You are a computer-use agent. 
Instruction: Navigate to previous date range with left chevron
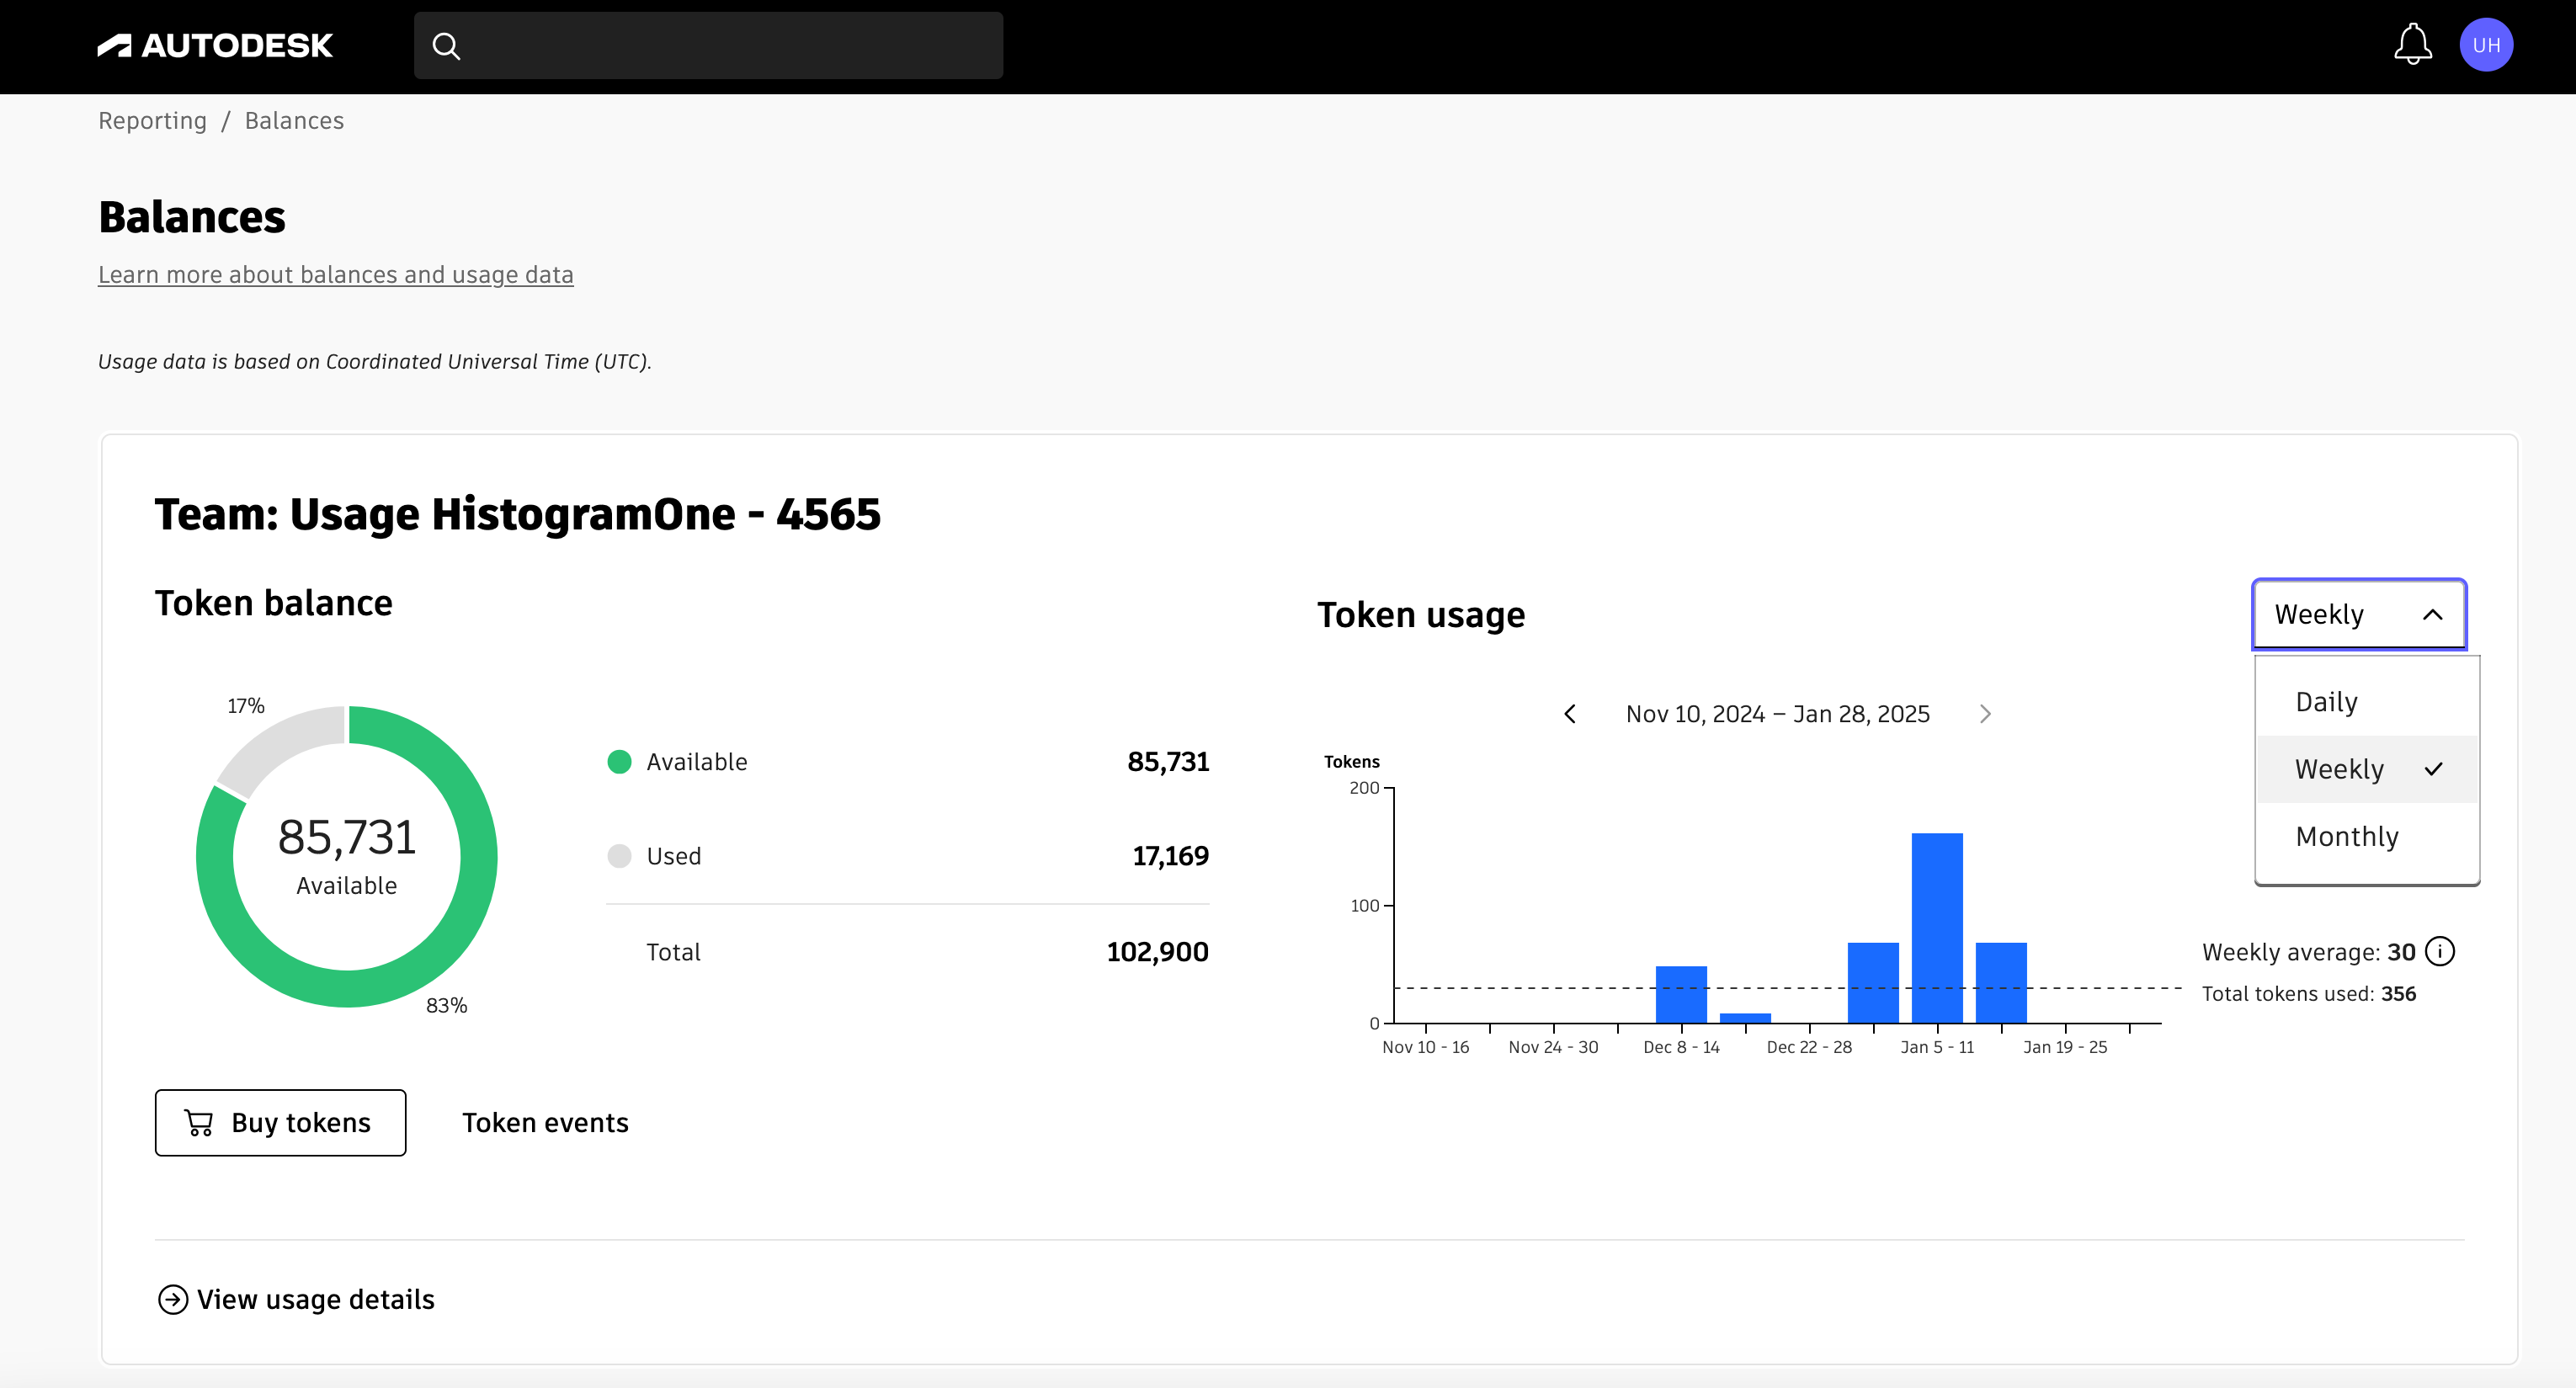1569,713
